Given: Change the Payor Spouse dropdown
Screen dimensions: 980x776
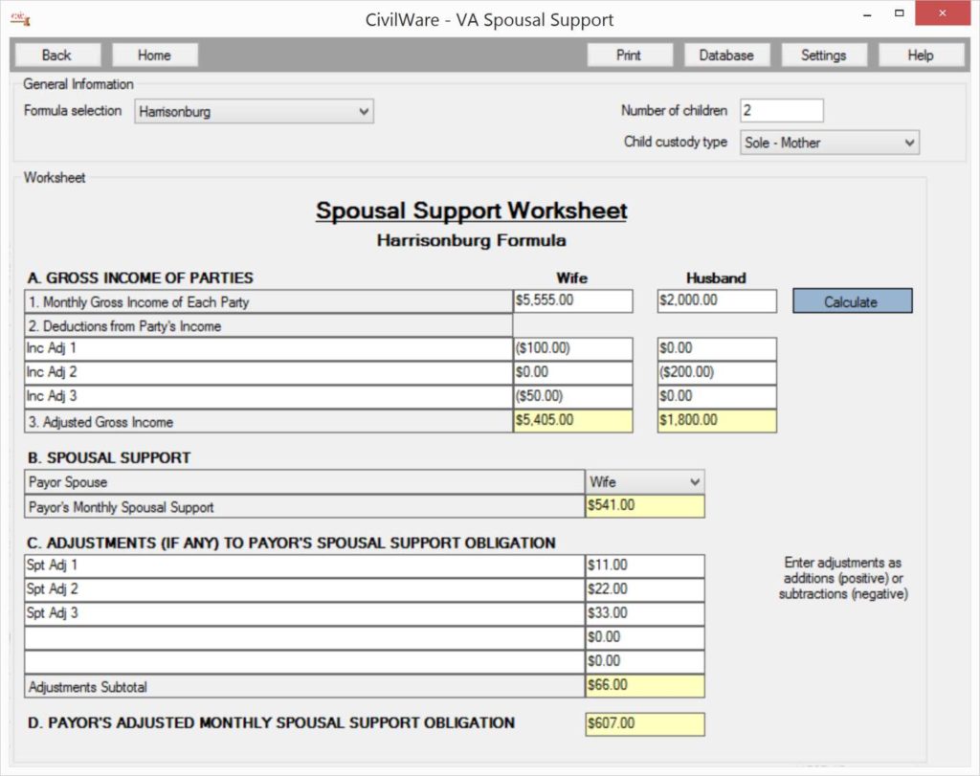Looking at the screenshot, I should (x=644, y=481).
